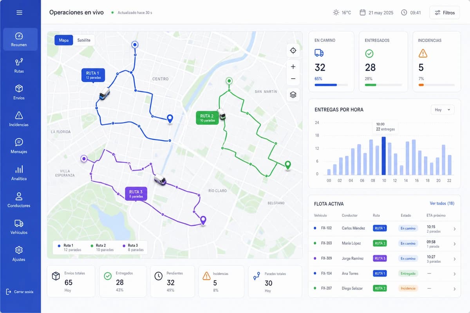The height and width of the screenshot is (313, 470).
Task: Click the Entregados 28% progress bar
Action: (383, 85)
